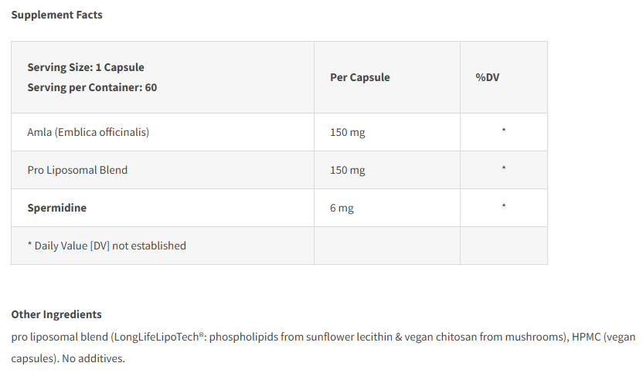Click the Serving per Container: 60 line
Image resolution: width=643 pixels, height=373 pixels.
pyautogui.click(x=92, y=87)
